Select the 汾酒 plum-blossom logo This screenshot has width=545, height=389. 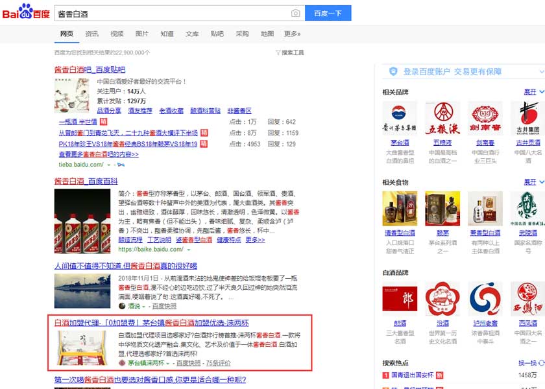[442, 299]
